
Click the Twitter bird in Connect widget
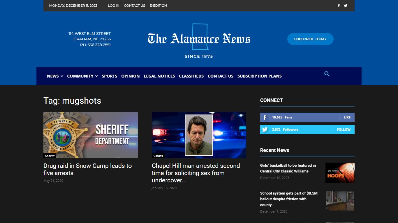click(x=265, y=130)
